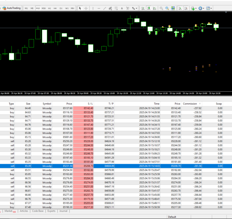Screen dimensions: 232x219
Task: Switch to the Articles tab
Action: click(24, 211)
